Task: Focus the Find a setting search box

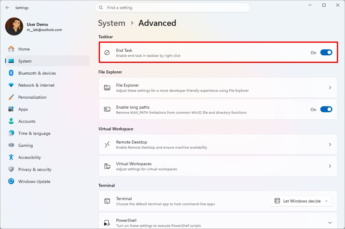Action: (x=172, y=8)
